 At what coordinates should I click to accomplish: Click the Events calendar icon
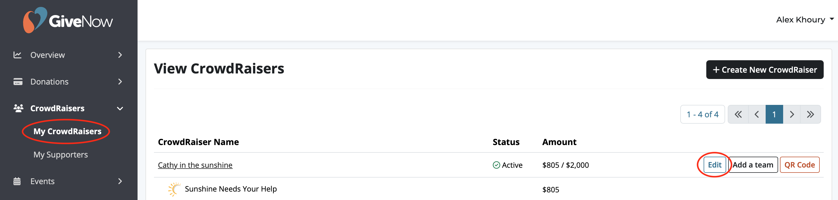coord(17,181)
